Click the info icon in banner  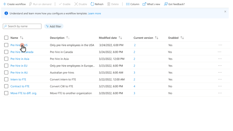6,13
